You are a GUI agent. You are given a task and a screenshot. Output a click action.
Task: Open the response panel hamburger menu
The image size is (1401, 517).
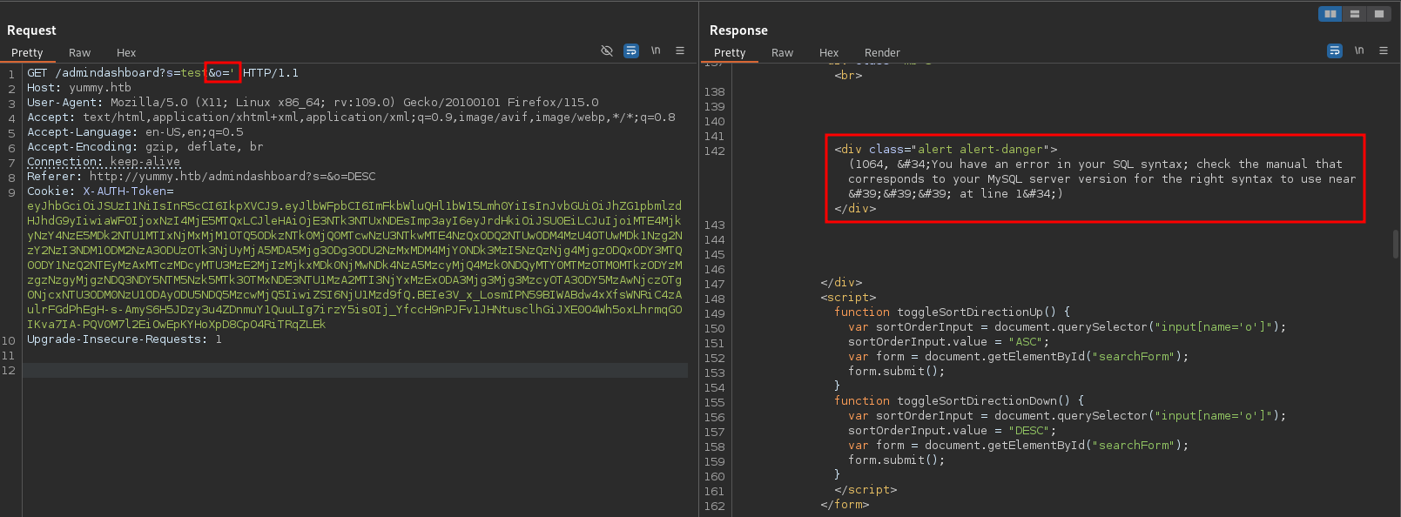pyautogui.click(x=1383, y=50)
